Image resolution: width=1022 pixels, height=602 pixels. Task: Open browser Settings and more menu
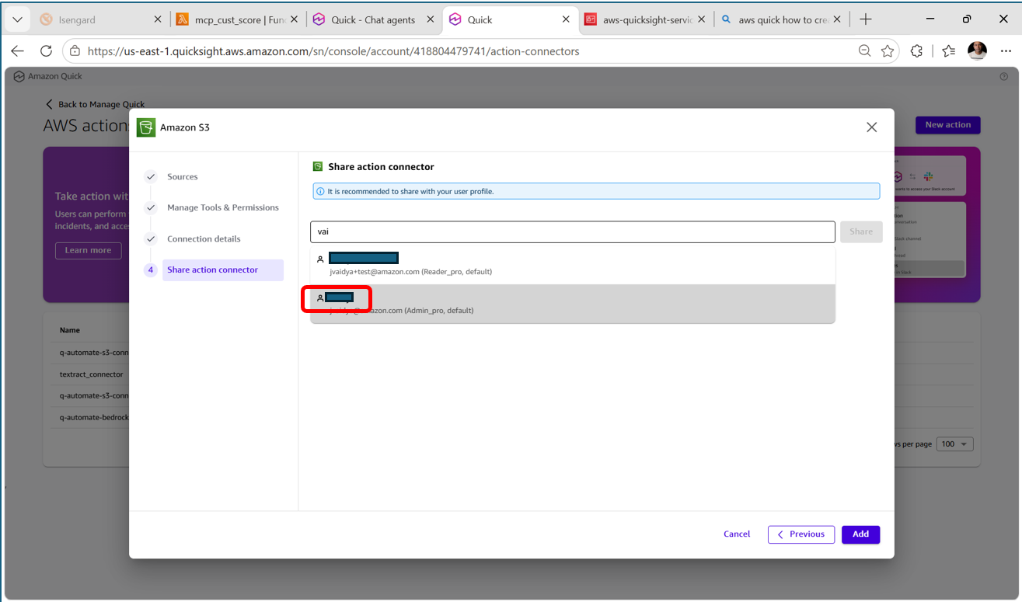click(1004, 51)
